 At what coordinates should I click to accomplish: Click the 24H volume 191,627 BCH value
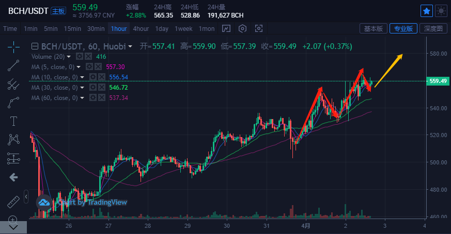(x=225, y=15)
